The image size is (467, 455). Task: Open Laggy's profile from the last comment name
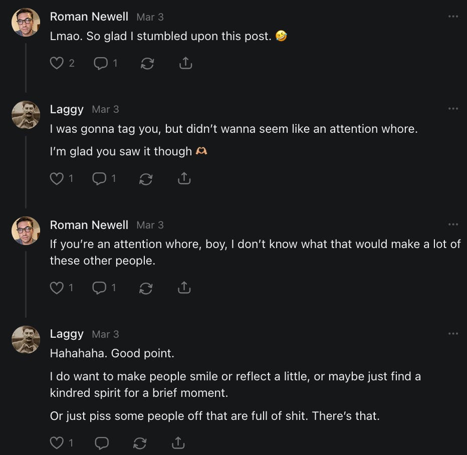coord(67,334)
